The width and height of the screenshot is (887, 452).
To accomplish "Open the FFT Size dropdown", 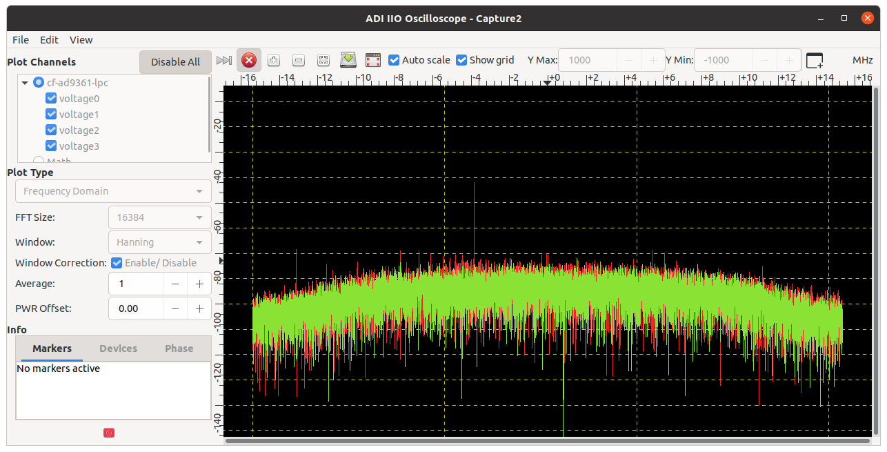I will point(160,217).
